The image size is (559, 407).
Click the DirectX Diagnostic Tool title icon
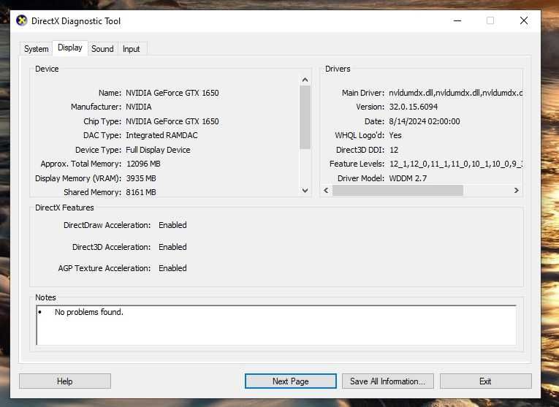[x=22, y=20]
